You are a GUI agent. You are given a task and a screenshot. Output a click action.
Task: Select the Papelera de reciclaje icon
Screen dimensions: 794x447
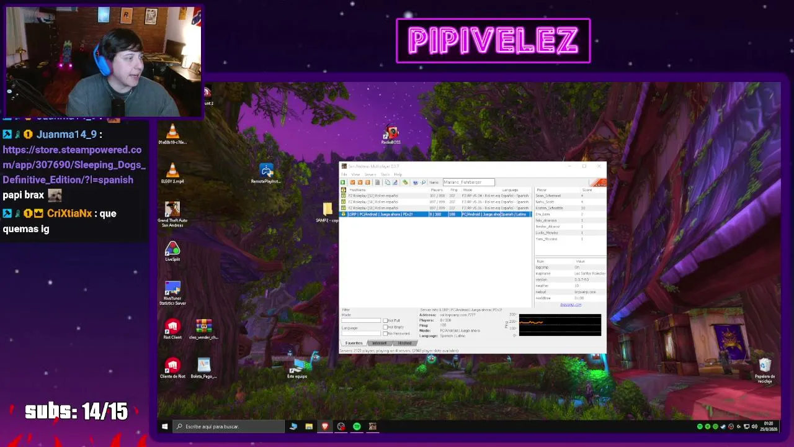(x=765, y=371)
